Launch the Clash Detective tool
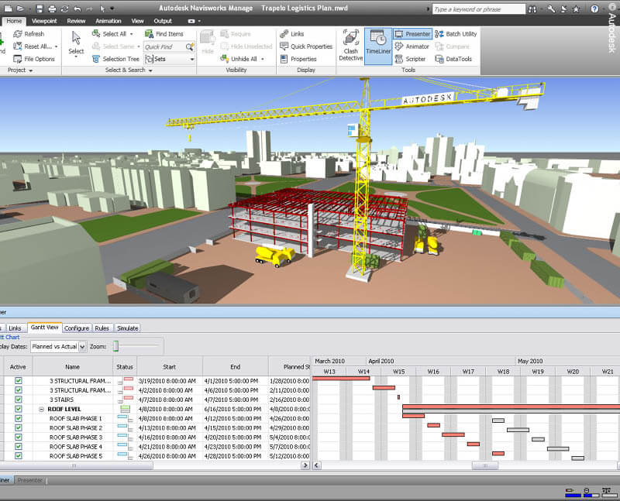The width and height of the screenshot is (620, 501). tap(351, 46)
